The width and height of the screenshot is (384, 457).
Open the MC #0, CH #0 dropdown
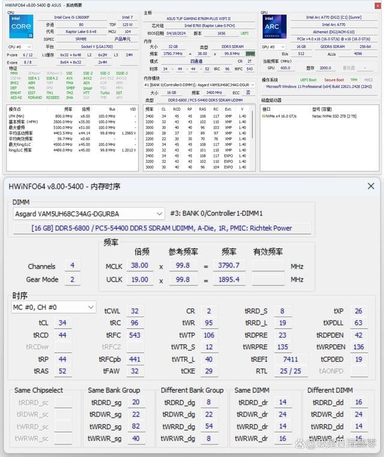tap(53, 307)
